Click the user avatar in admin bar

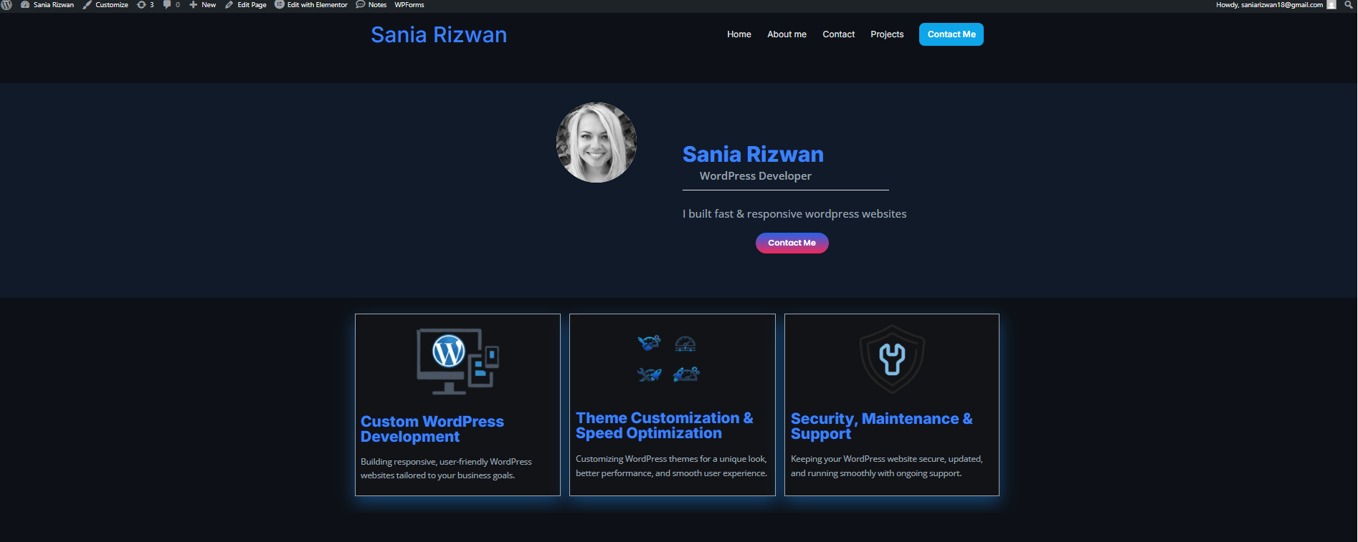[1331, 5]
